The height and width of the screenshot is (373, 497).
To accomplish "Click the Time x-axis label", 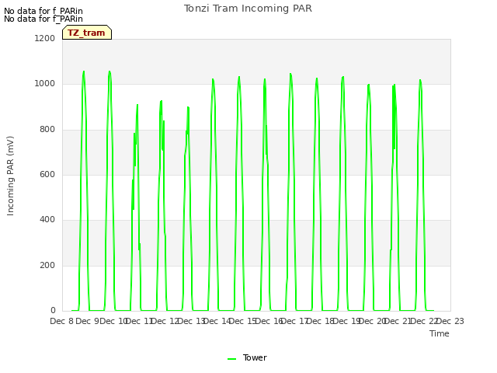I will (x=440, y=333).
